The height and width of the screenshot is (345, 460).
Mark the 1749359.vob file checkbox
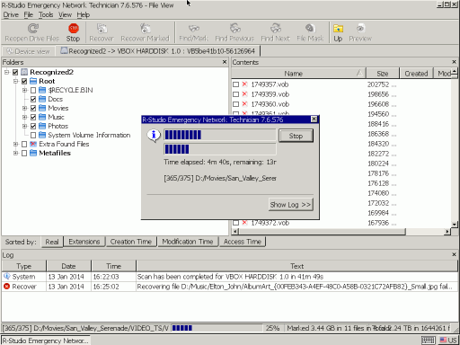click(x=235, y=94)
